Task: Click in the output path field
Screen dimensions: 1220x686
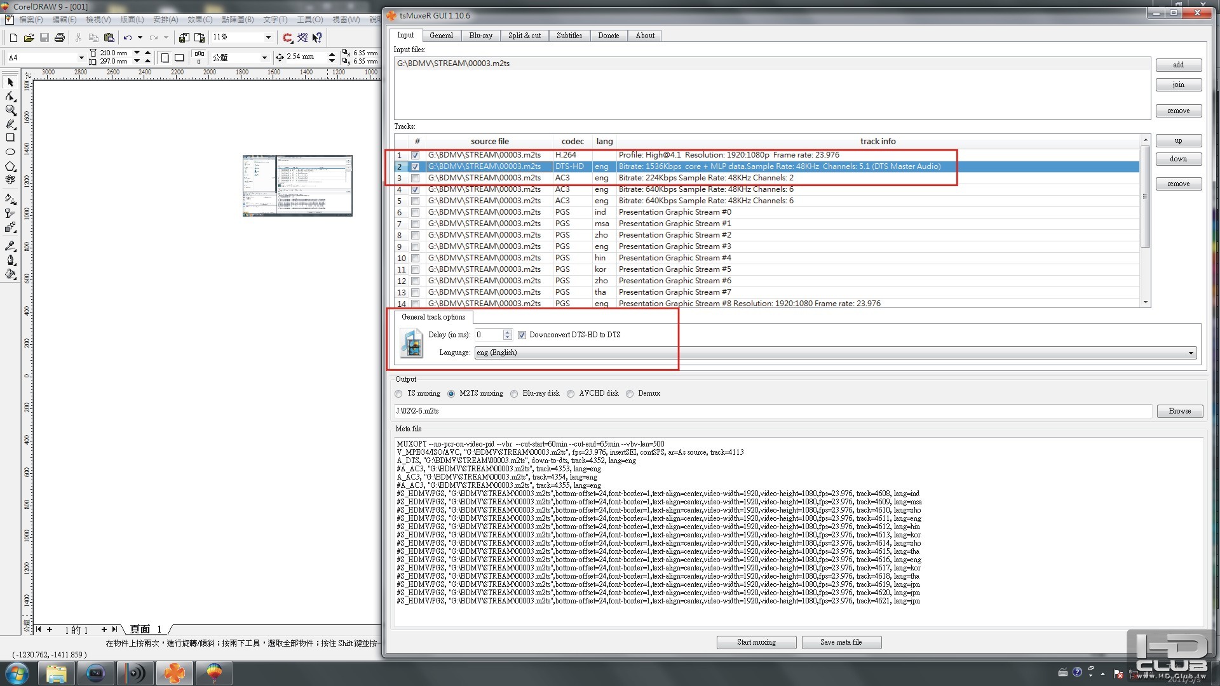Action: pyautogui.click(x=772, y=411)
